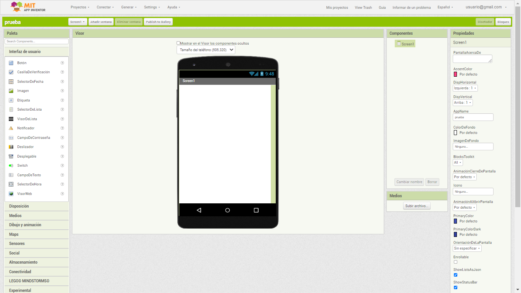This screenshot has height=293, width=521.
Task: Select the Switch component icon
Action: point(11,166)
